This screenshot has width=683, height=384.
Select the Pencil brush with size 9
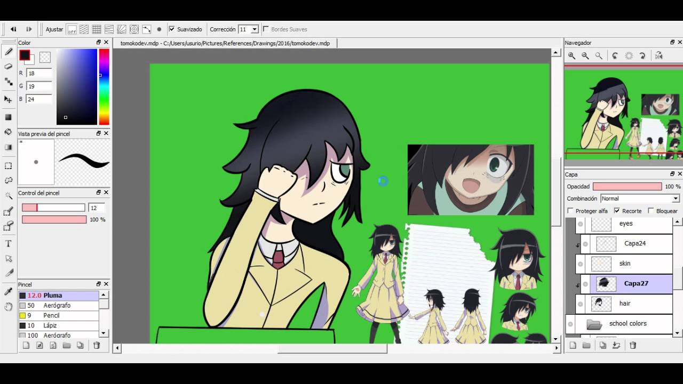[59, 316]
